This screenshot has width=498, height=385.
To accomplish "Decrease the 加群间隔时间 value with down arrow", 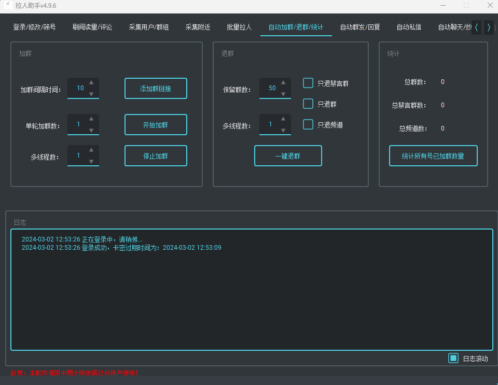I will click(x=91, y=94).
